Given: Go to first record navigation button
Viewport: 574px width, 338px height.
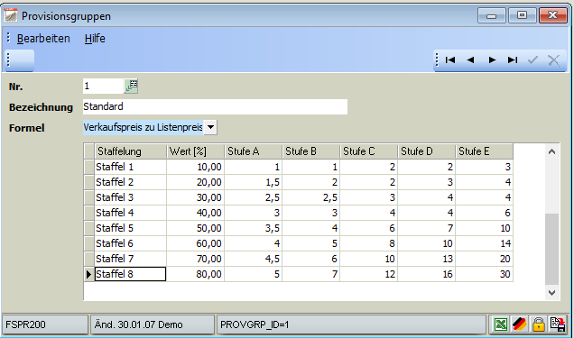Looking at the screenshot, I should [x=450, y=59].
